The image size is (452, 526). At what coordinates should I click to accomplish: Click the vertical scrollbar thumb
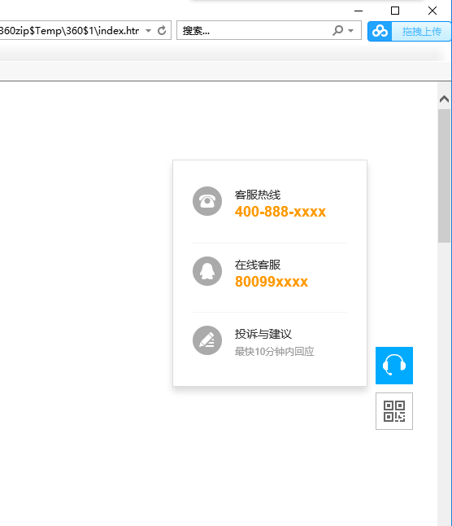coord(445,175)
